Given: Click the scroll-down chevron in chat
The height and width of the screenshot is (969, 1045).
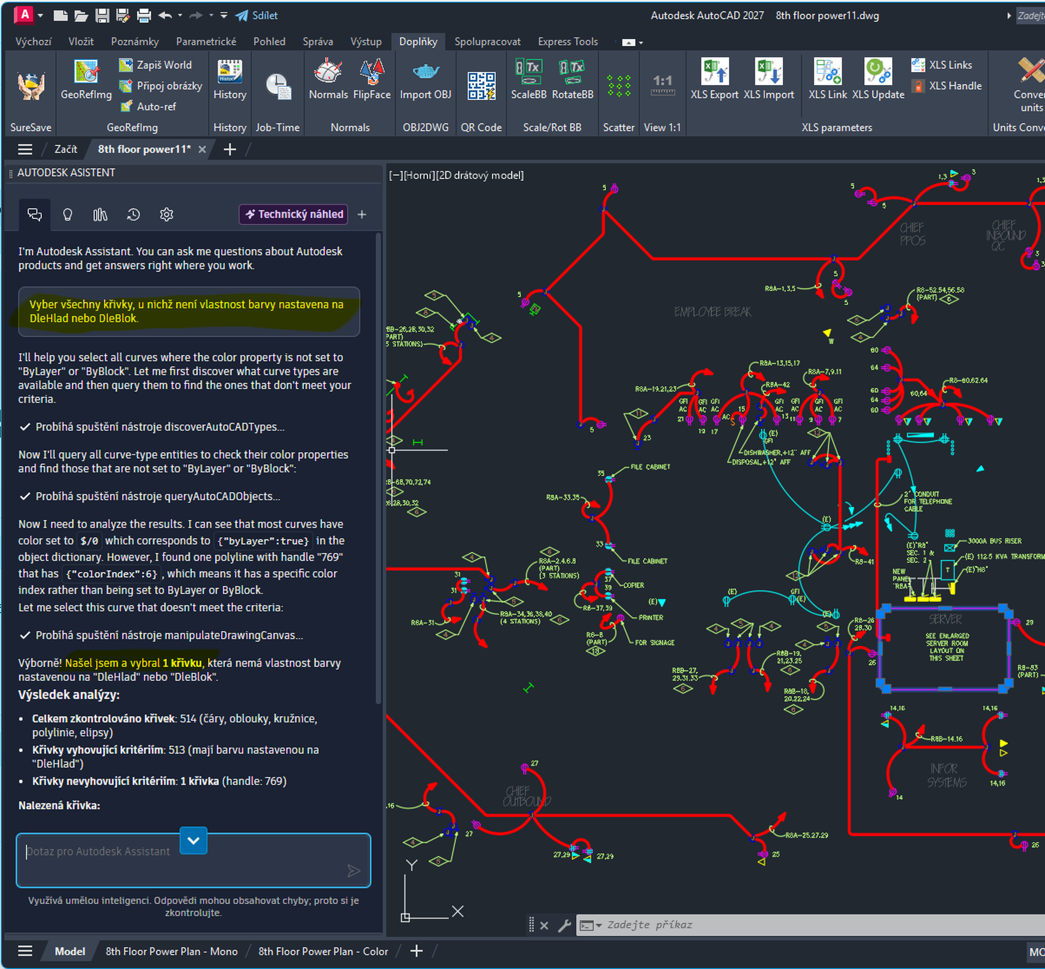Looking at the screenshot, I should tap(193, 840).
